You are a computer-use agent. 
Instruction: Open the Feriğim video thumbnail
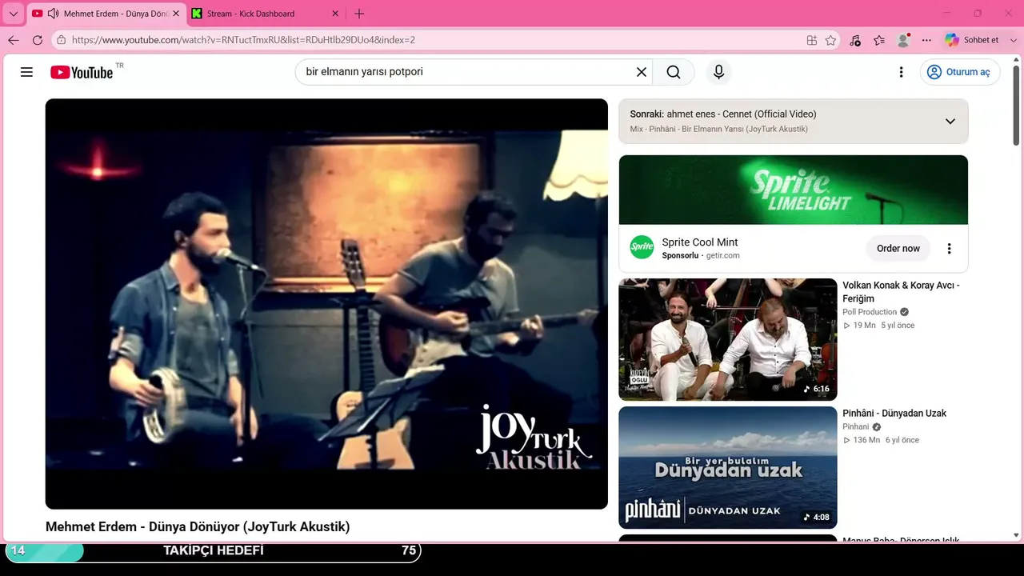728,339
